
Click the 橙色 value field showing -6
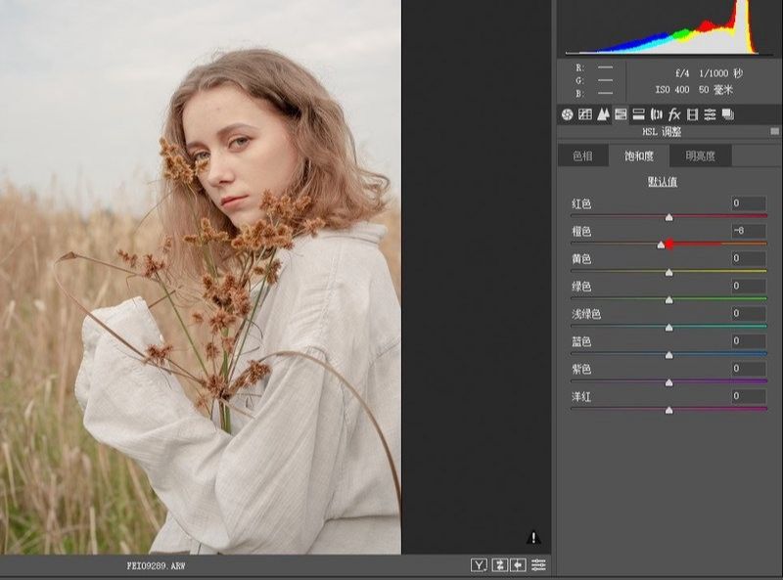pos(749,231)
